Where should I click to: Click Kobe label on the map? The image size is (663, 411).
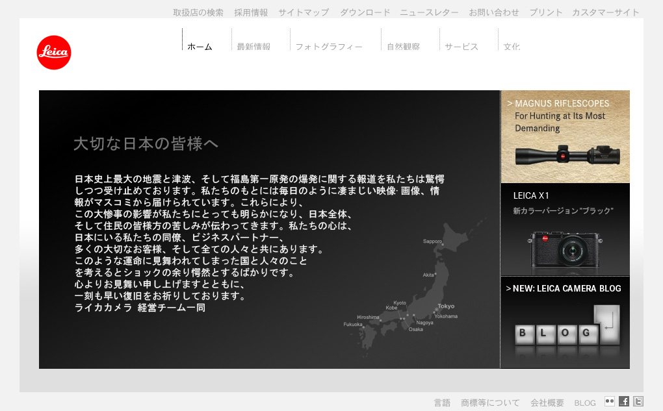[x=391, y=308]
